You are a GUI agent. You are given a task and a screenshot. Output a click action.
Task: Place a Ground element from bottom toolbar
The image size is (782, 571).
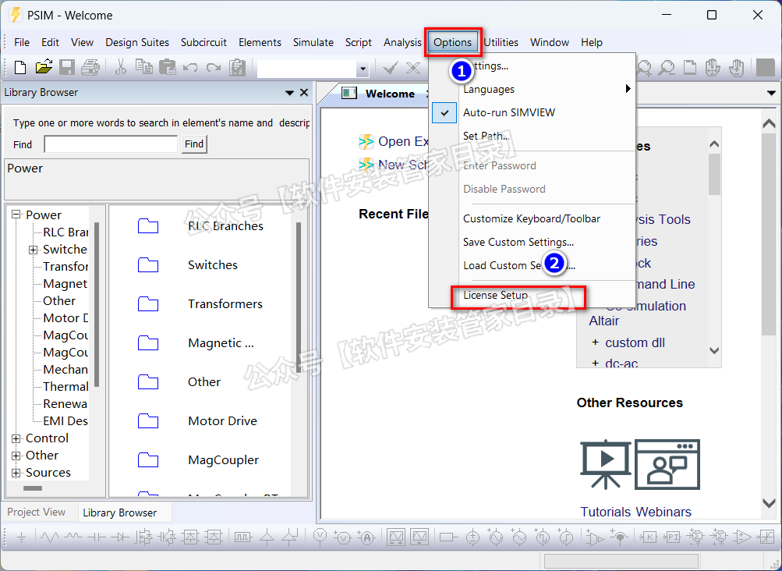22,537
